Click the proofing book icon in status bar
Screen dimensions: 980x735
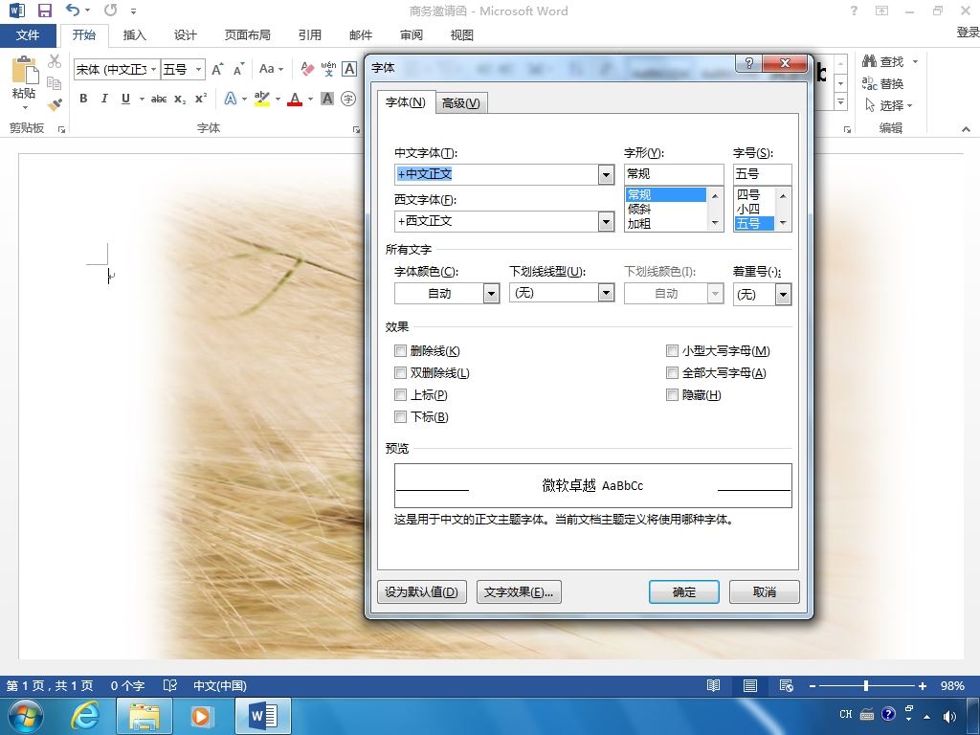pos(170,685)
